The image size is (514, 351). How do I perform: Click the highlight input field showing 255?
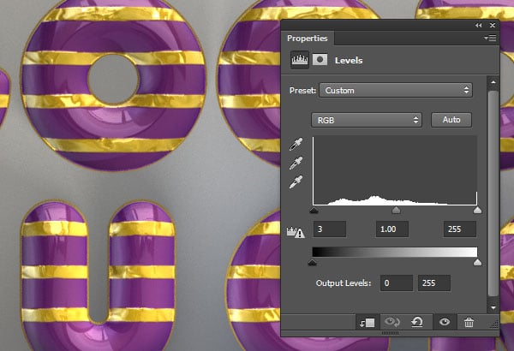point(459,229)
